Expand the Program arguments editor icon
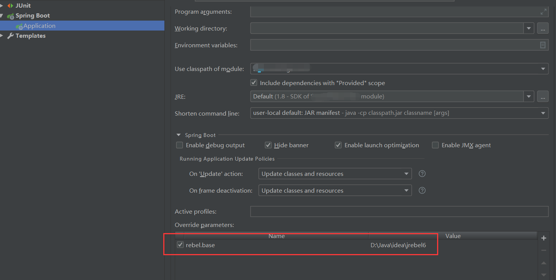Viewport: 556px width, 280px height. [543, 12]
